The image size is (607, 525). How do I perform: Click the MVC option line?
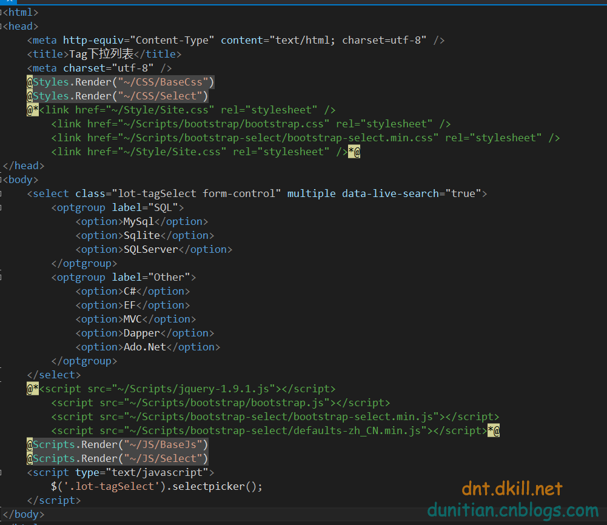pyautogui.click(x=136, y=319)
